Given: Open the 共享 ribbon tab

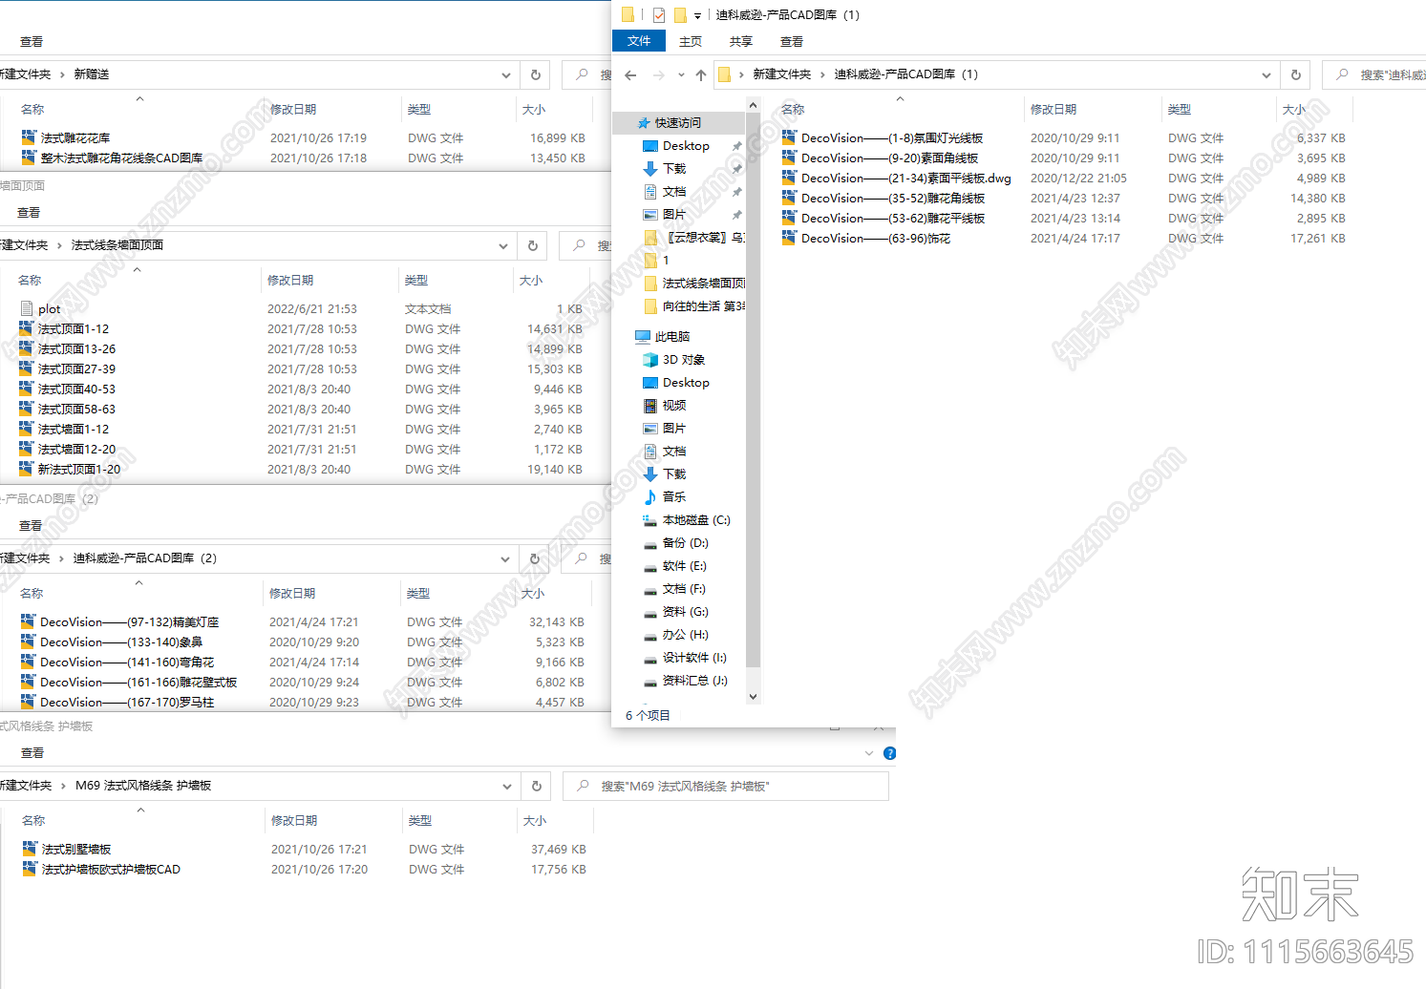Looking at the screenshot, I should pos(741,41).
